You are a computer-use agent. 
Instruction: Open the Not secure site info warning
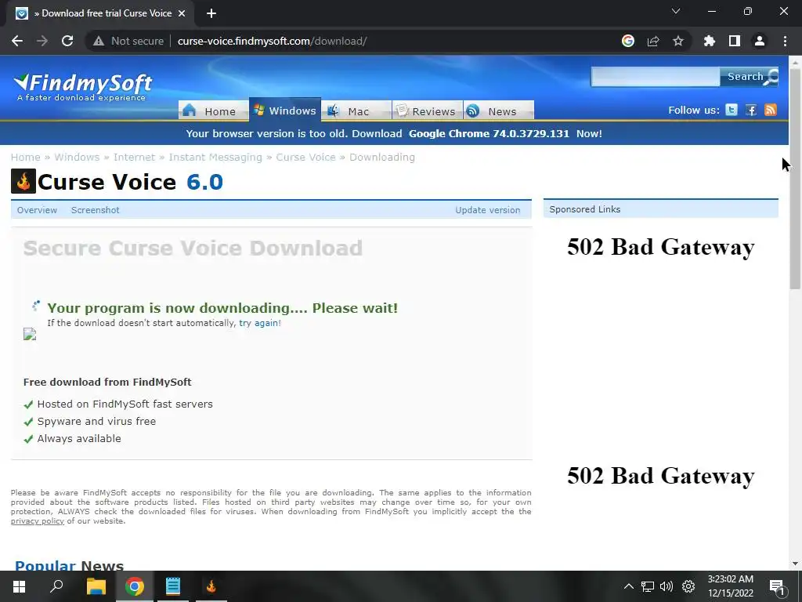[128, 41]
